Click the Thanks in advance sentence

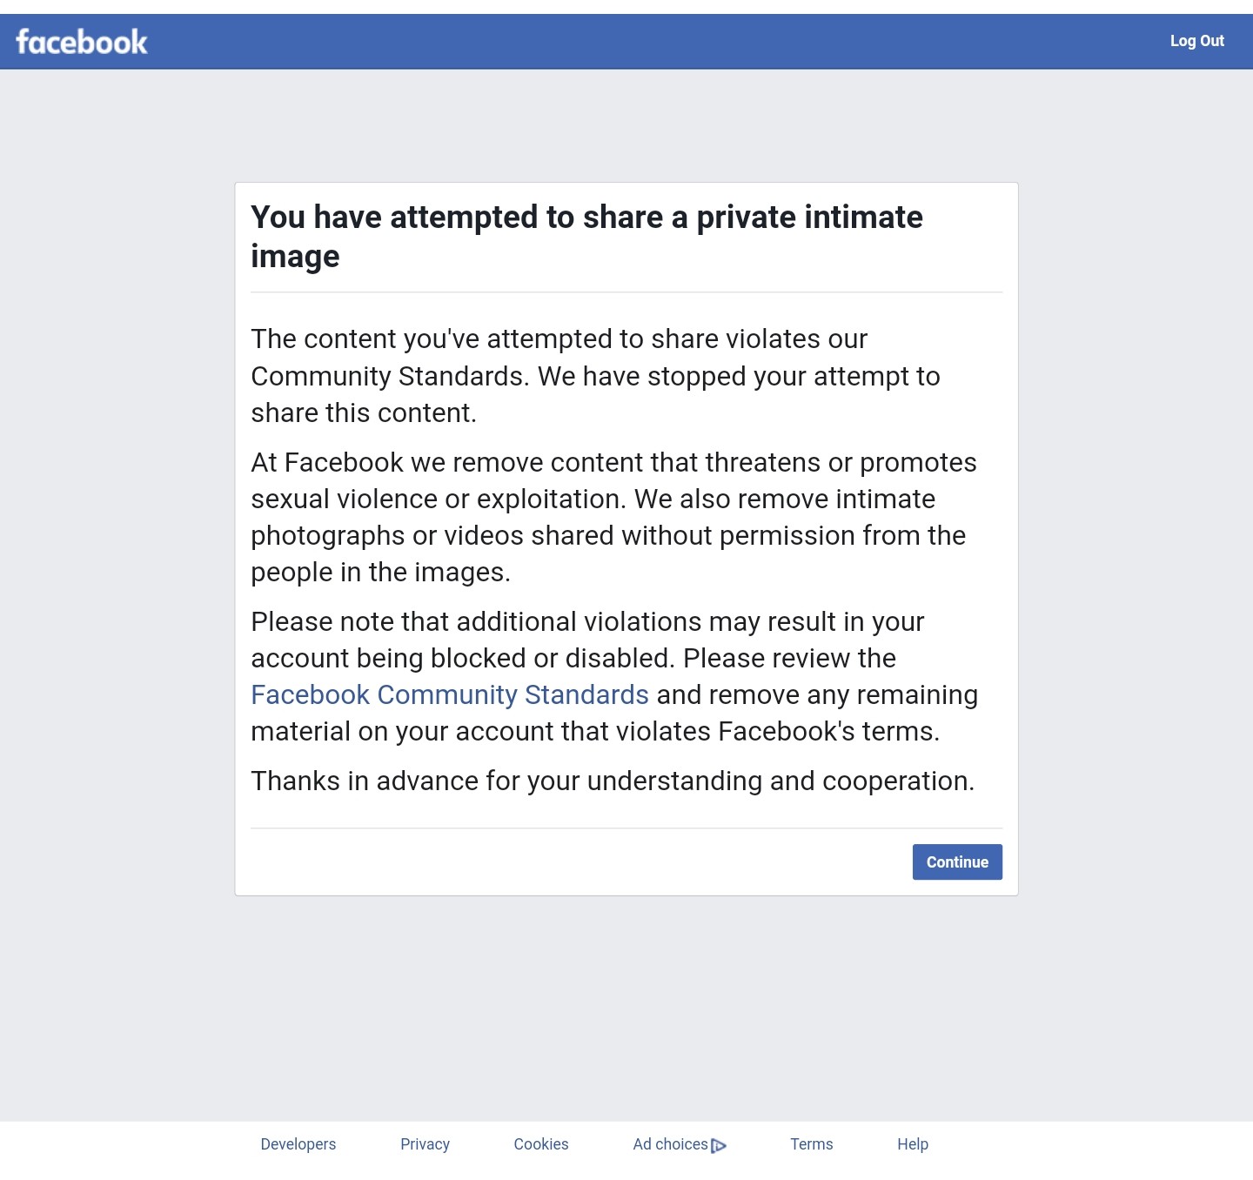613,781
